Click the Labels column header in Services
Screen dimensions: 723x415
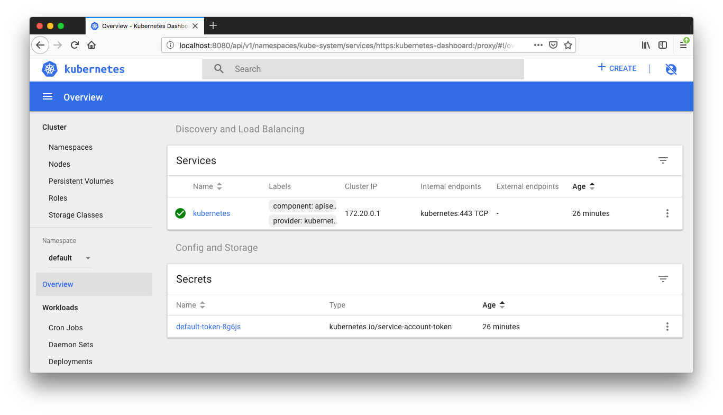point(280,186)
